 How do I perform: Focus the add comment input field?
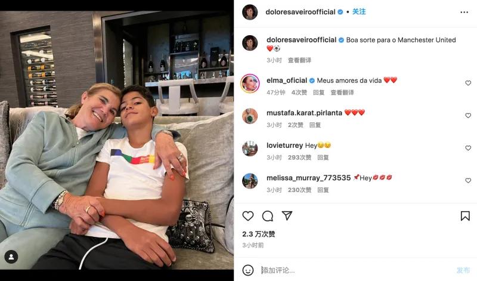coord(356,270)
